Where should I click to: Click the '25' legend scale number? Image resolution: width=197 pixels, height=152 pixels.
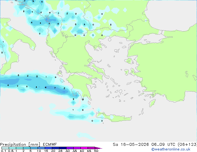(60, 151)
